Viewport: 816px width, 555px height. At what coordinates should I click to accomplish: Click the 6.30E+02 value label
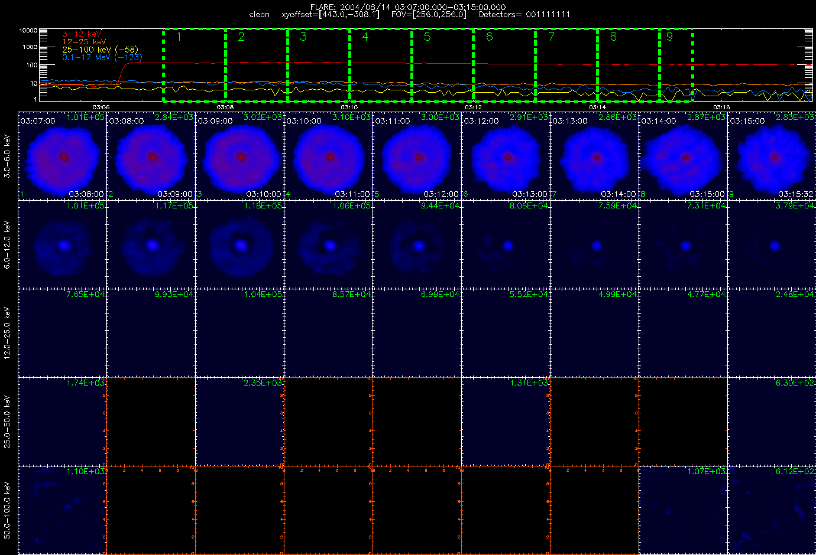[795, 383]
